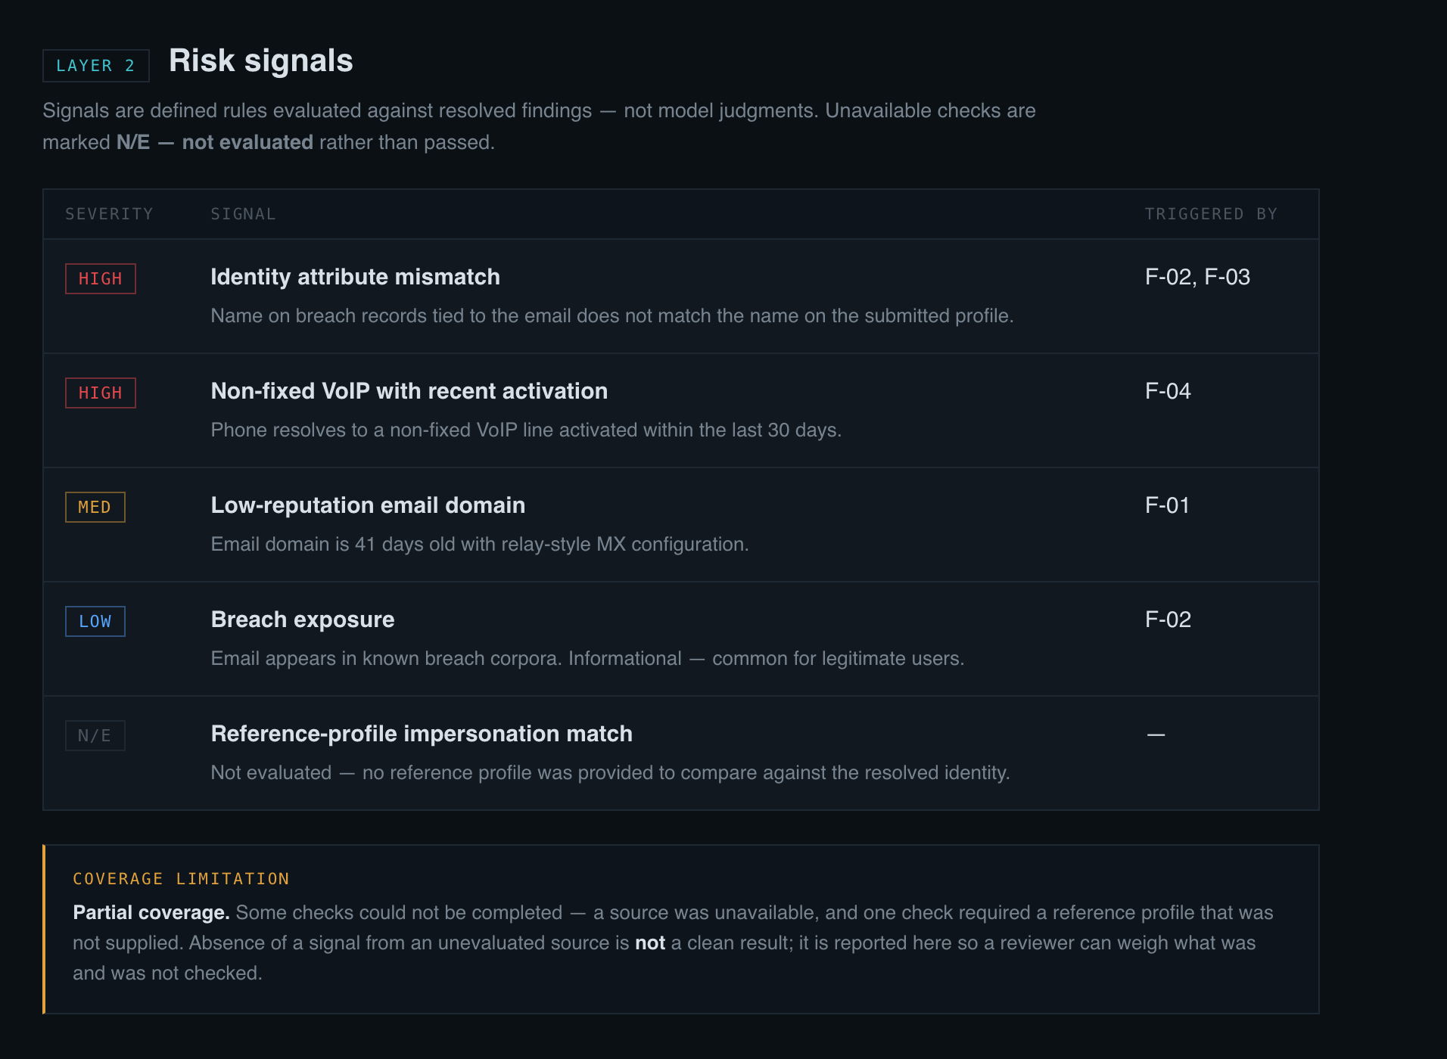Click the N/E severity badge
The image size is (1447, 1059).
[95, 735]
